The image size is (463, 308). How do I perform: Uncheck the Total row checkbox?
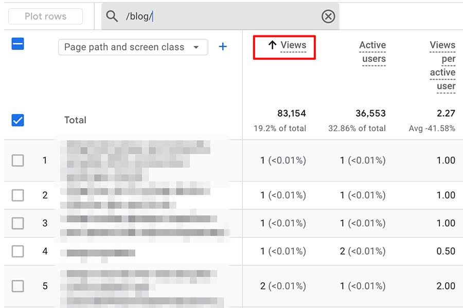[17, 120]
